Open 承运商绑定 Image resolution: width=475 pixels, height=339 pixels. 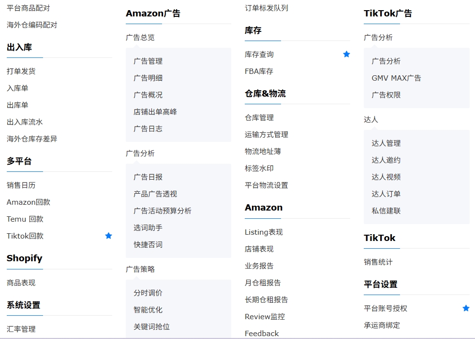pos(382,325)
